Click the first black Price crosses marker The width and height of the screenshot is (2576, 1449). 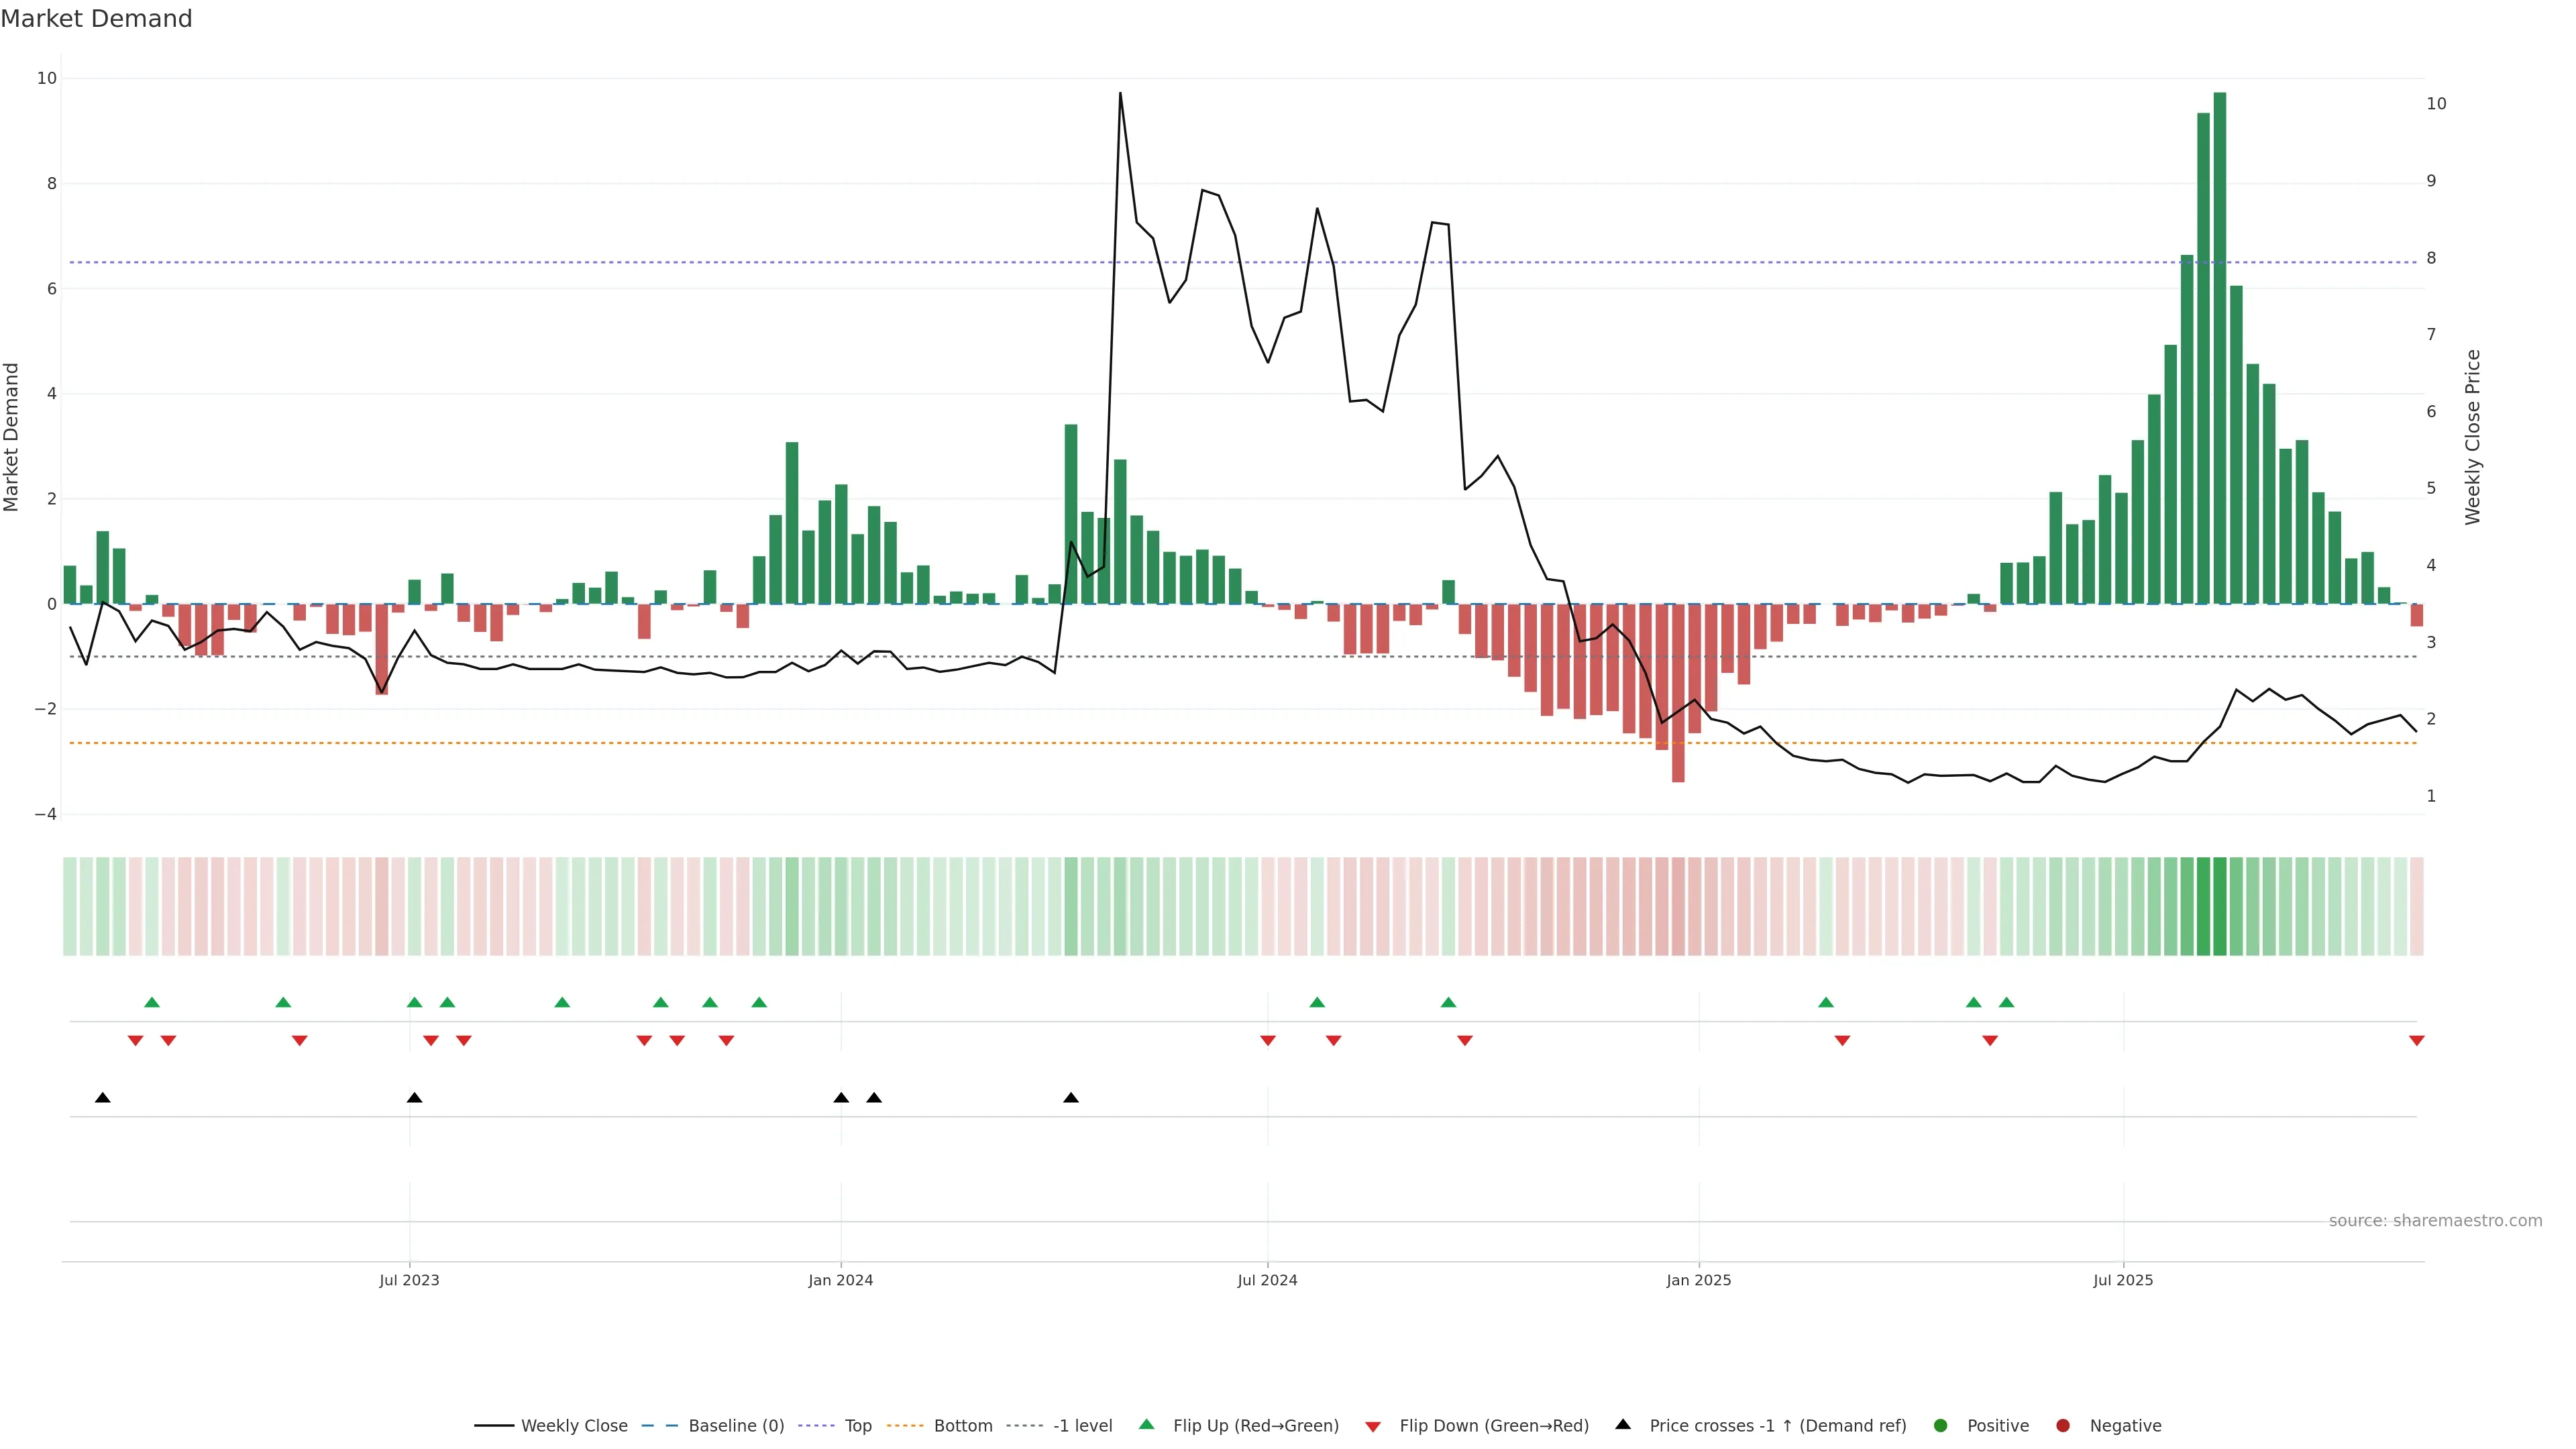(103, 1098)
